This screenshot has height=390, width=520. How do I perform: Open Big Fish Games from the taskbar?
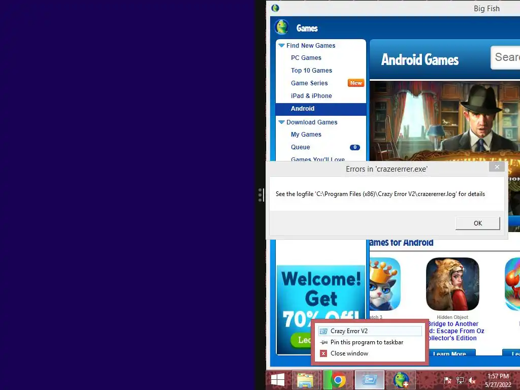click(x=401, y=380)
